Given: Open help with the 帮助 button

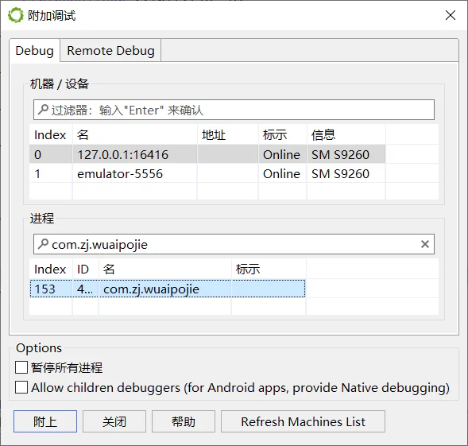Looking at the screenshot, I should 184,421.
